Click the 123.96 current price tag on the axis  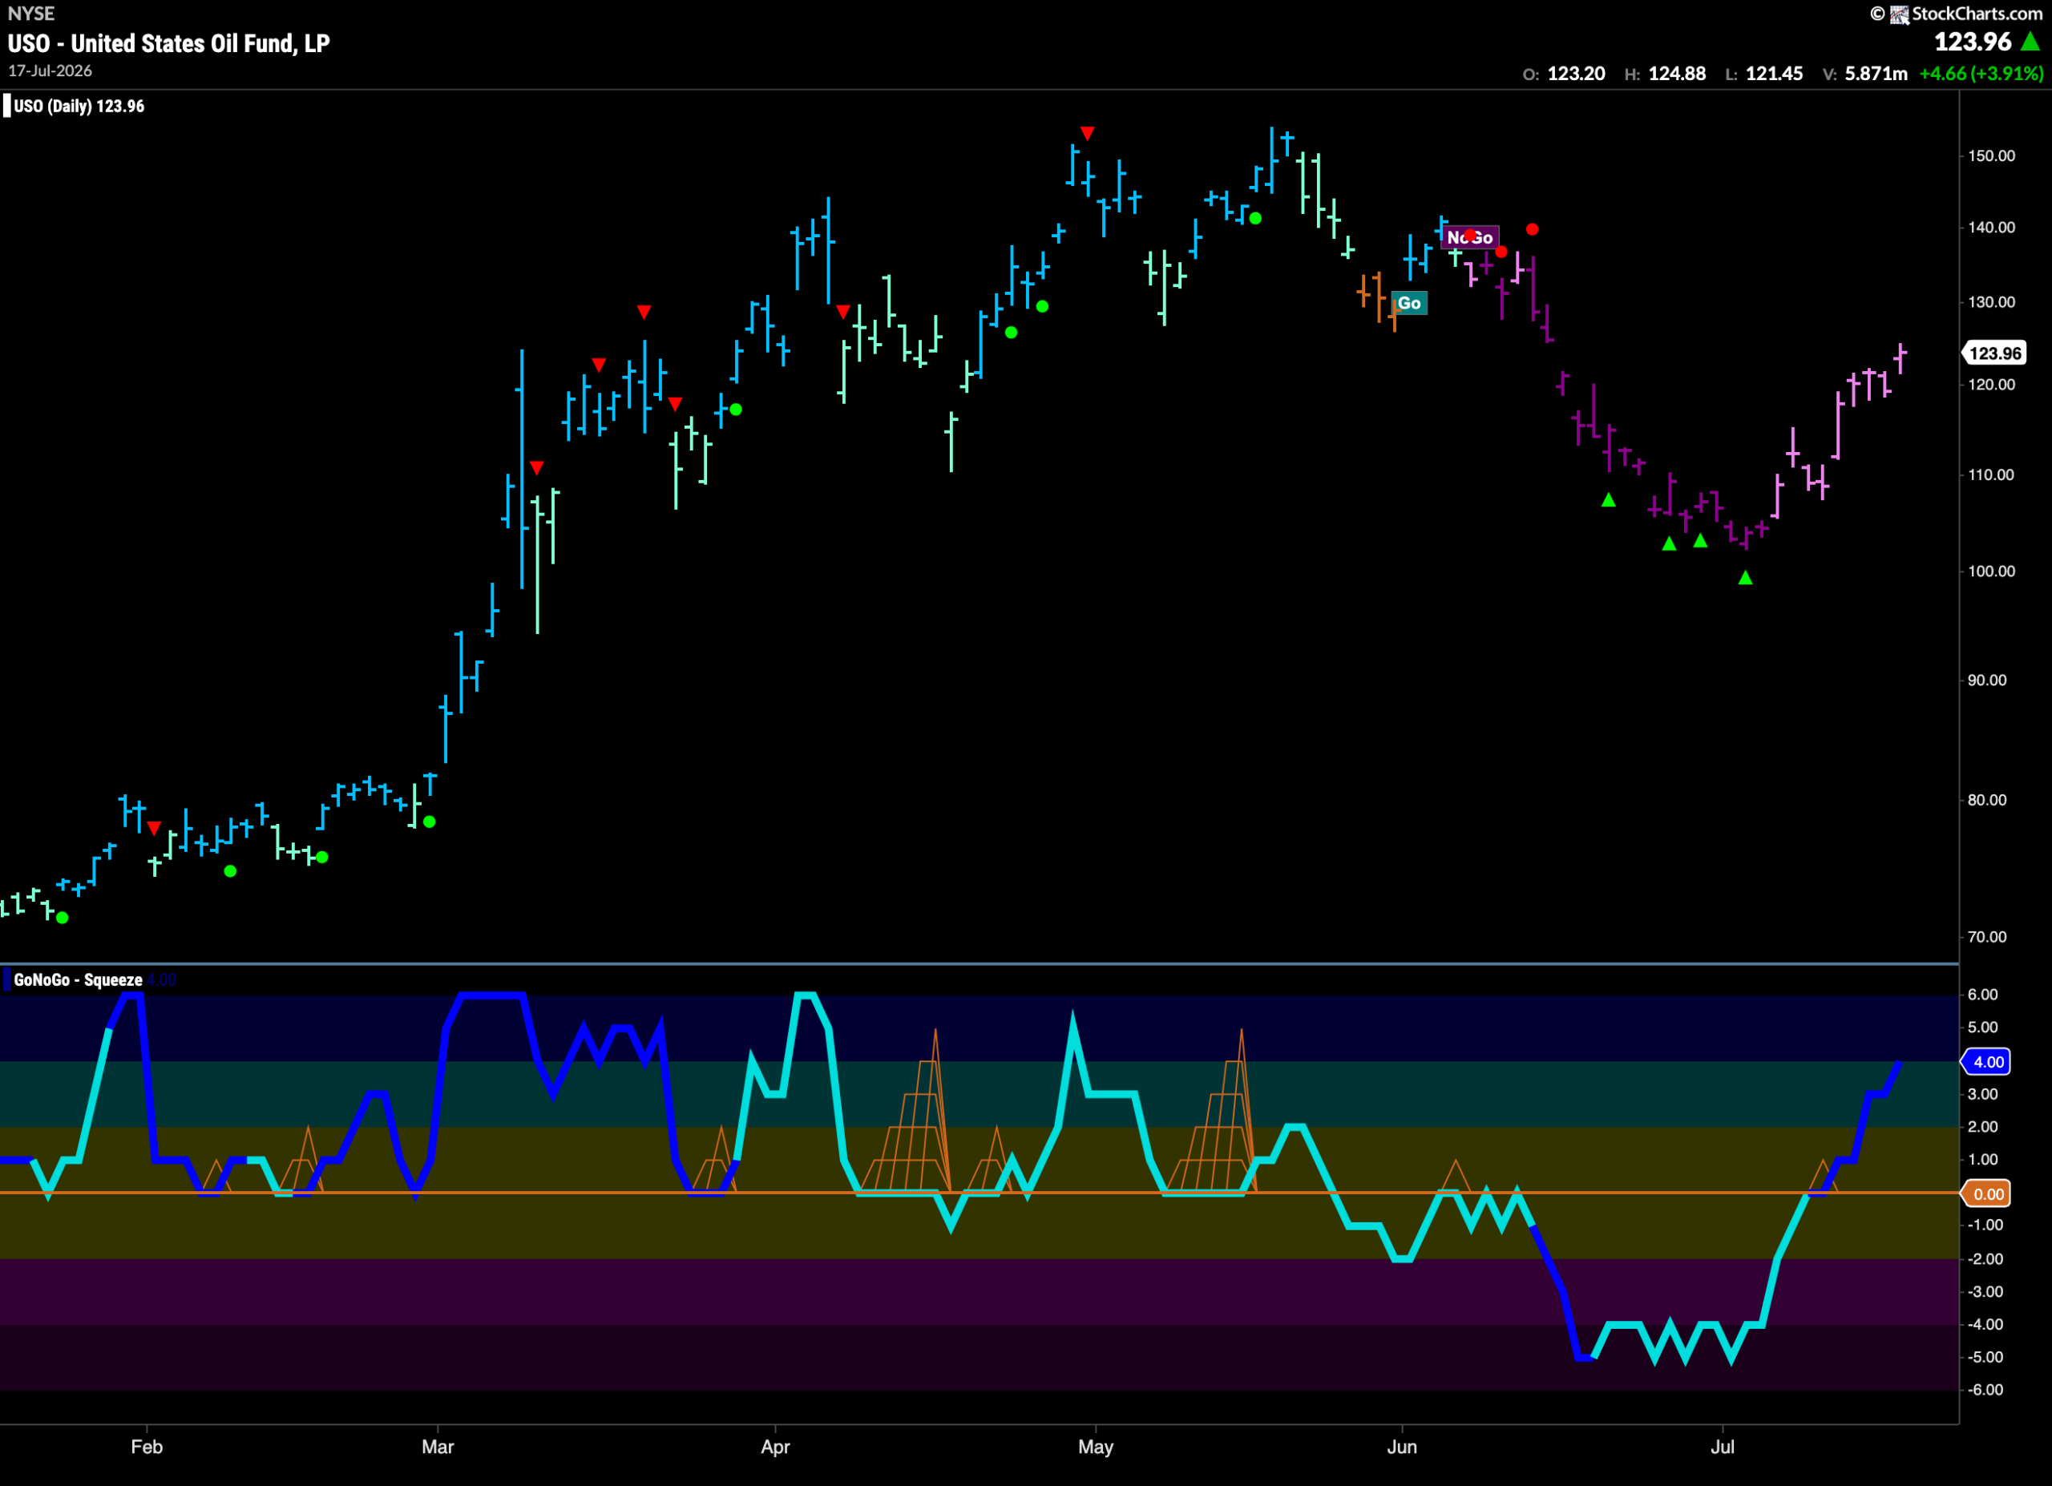1994,353
